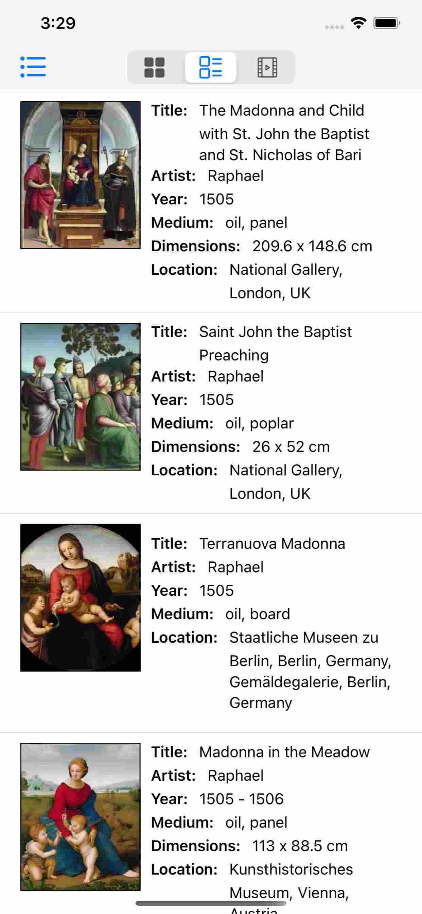Tap the oil, poplar medium text
Screen dimensions: 422x914
(x=259, y=423)
